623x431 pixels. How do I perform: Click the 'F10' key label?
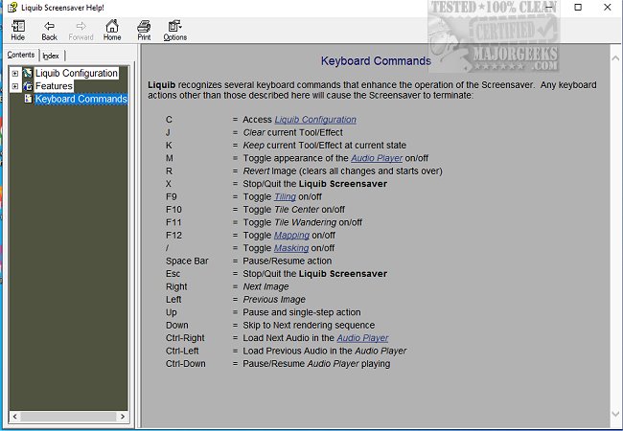[x=173, y=209]
